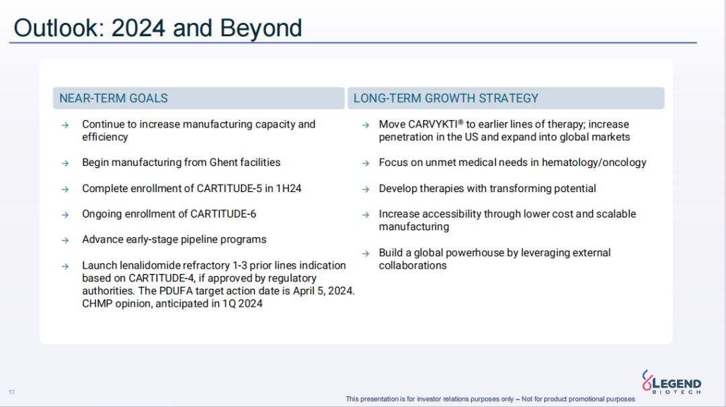Screen dimensions: 726x407
Task: Click arrow bullet beside 'Focus on unmet medical needs'
Action: 366,163
